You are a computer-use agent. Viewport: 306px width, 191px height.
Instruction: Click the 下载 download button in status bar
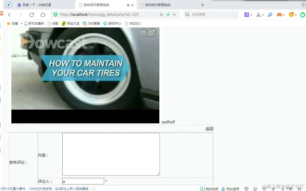pos(287,189)
